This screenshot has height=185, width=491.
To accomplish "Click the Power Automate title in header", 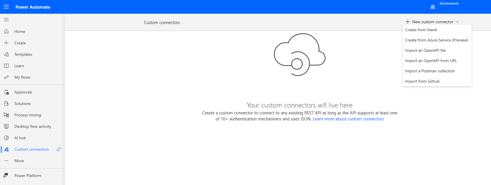I will click(33, 7).
